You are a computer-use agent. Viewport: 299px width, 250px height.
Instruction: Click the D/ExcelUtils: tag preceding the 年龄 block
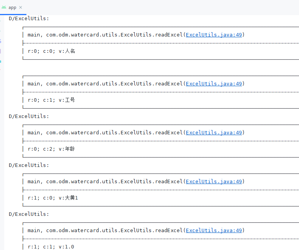[x=29, y=116]
